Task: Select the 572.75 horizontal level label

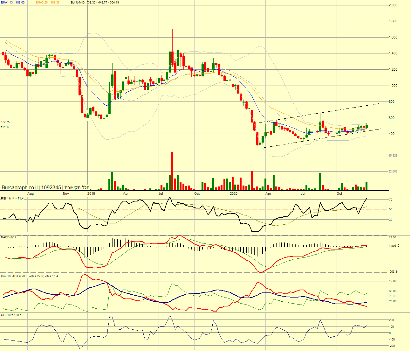Action: click(x=5, y=122)
